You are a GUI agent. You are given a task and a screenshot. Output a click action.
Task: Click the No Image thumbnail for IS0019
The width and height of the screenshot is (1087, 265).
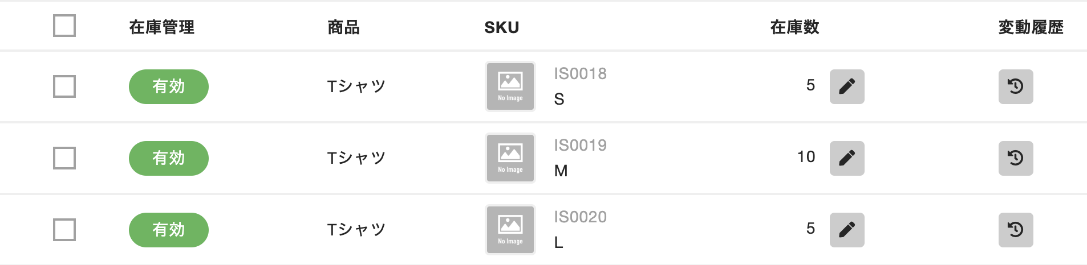510,158
